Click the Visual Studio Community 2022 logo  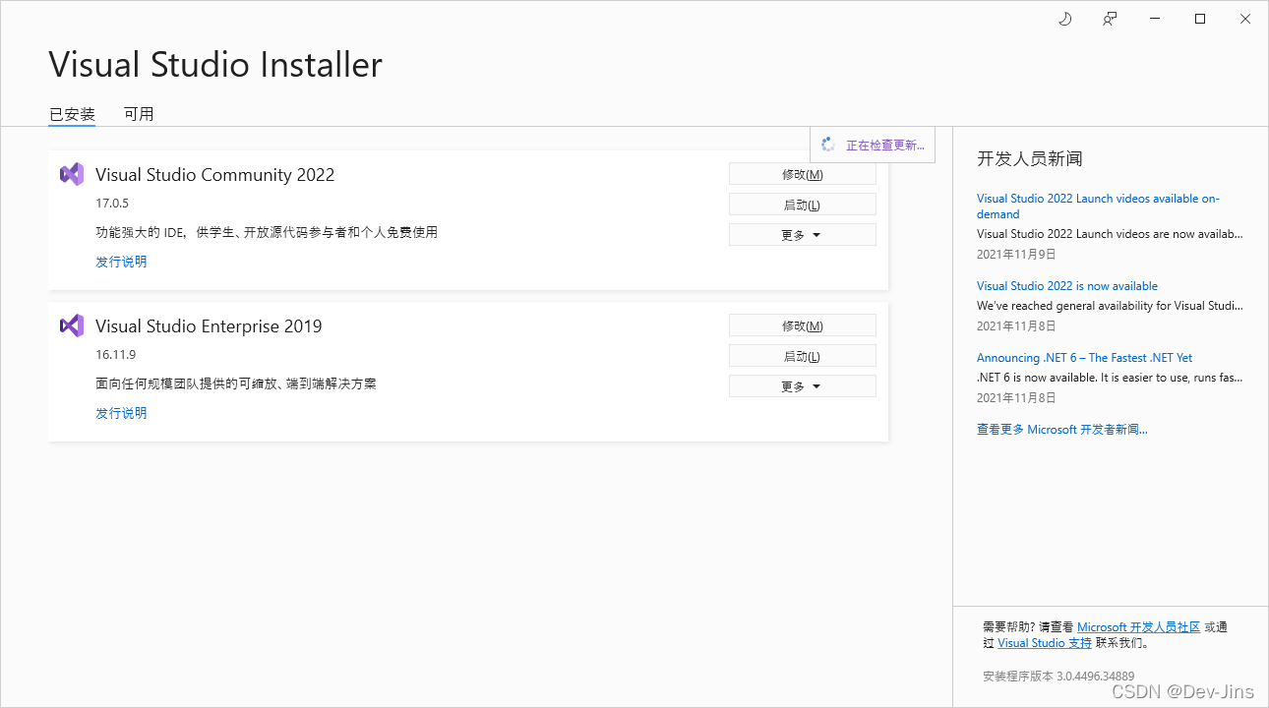pos(71,174)
